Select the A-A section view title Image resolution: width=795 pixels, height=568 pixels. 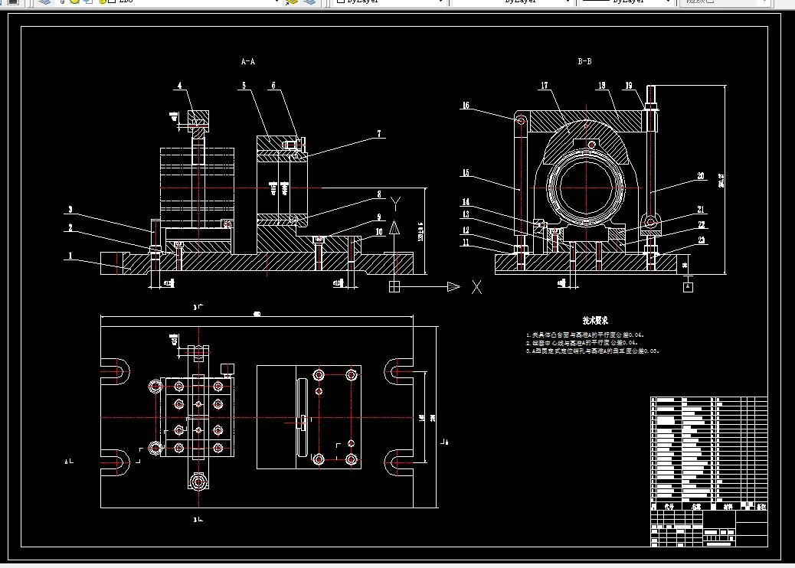tap(248, 61)
